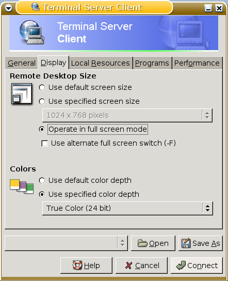Click the floppy disk icon on Save As
Screen dimensions: 228x281
click(186, 243)
